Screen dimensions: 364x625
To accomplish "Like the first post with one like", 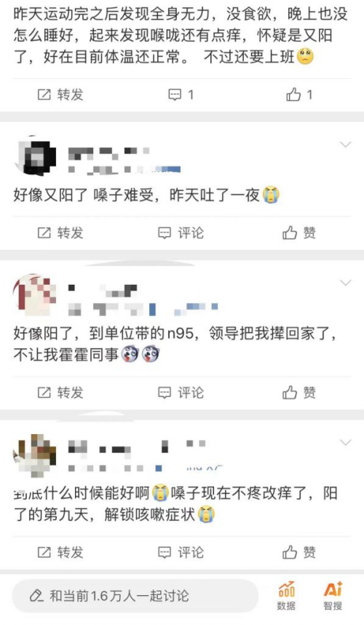I will [x=299, y=95].
